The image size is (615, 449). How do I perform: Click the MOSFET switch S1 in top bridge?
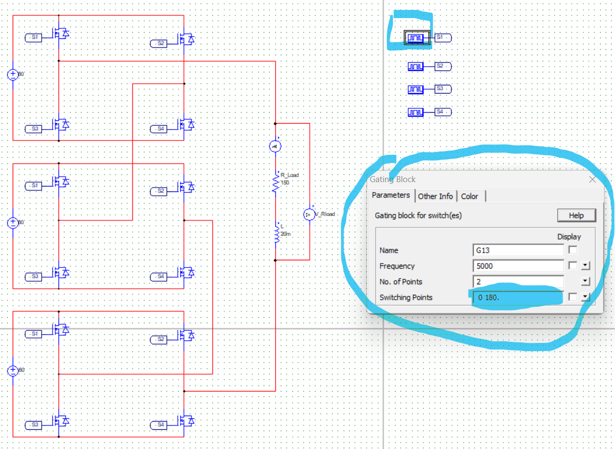[59, 34]
